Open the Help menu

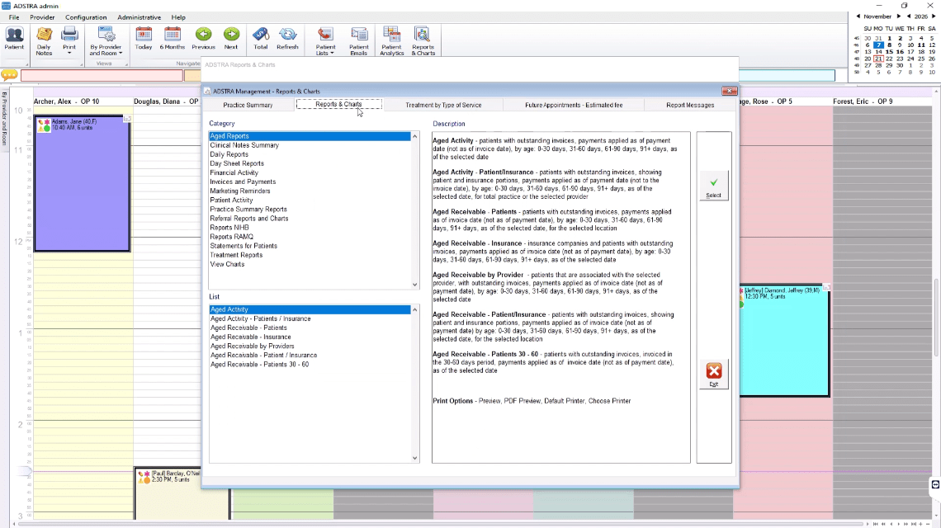(x=178, y=17)
